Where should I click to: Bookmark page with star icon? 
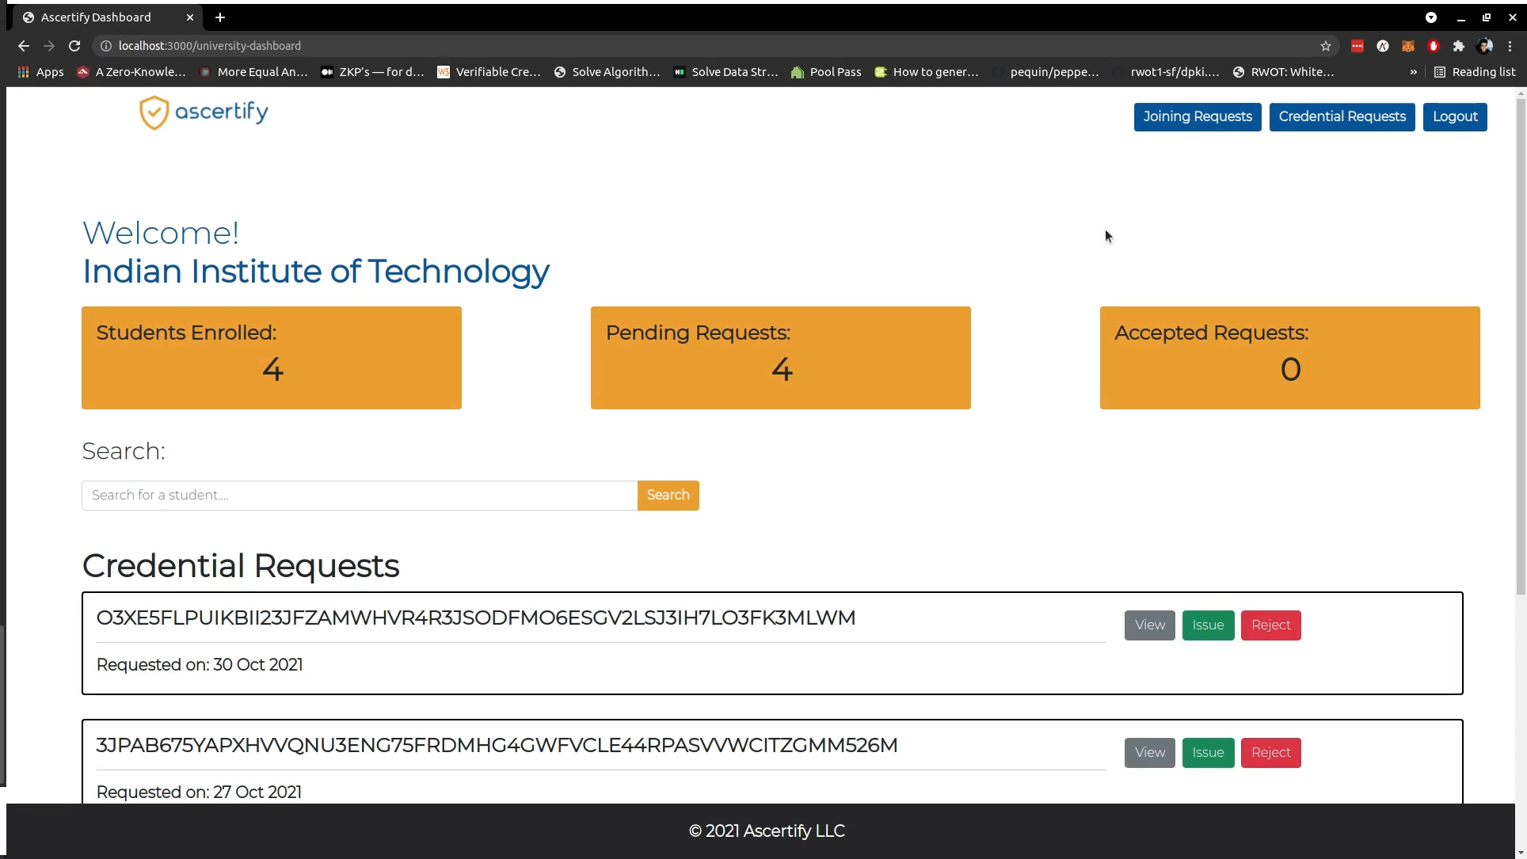(1326, 46)
